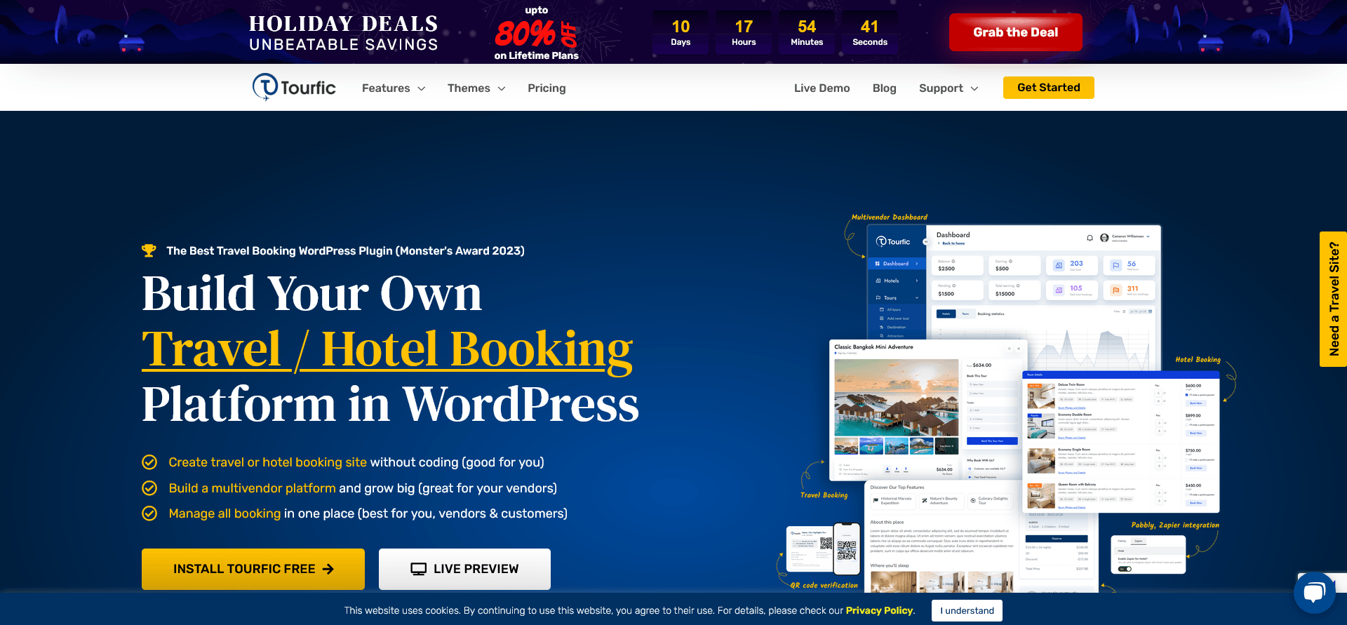Click the arrow icon on Install Tourfic Free
The image size is (1347, 625).
[328, 569]
